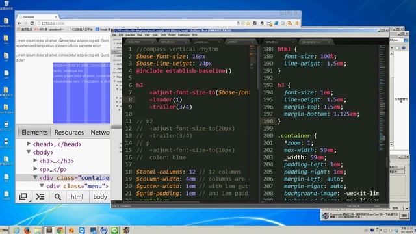This screenshot has height=234, width=416.
Task: Click the body breadcrumb in DevTools
Action: pyautogui.click(x=100, y=196)
